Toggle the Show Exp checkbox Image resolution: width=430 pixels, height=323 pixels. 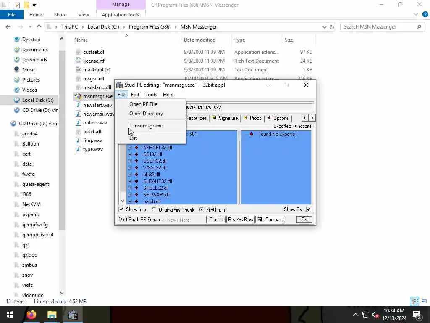(309, 209)
